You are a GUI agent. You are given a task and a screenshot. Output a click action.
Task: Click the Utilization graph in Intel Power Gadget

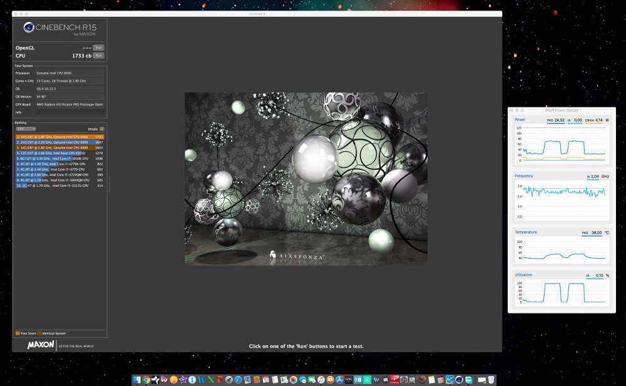point(562,293)
